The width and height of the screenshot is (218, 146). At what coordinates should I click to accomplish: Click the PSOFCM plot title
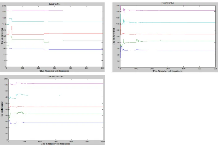pyautogui.click(x=168, y=3)
